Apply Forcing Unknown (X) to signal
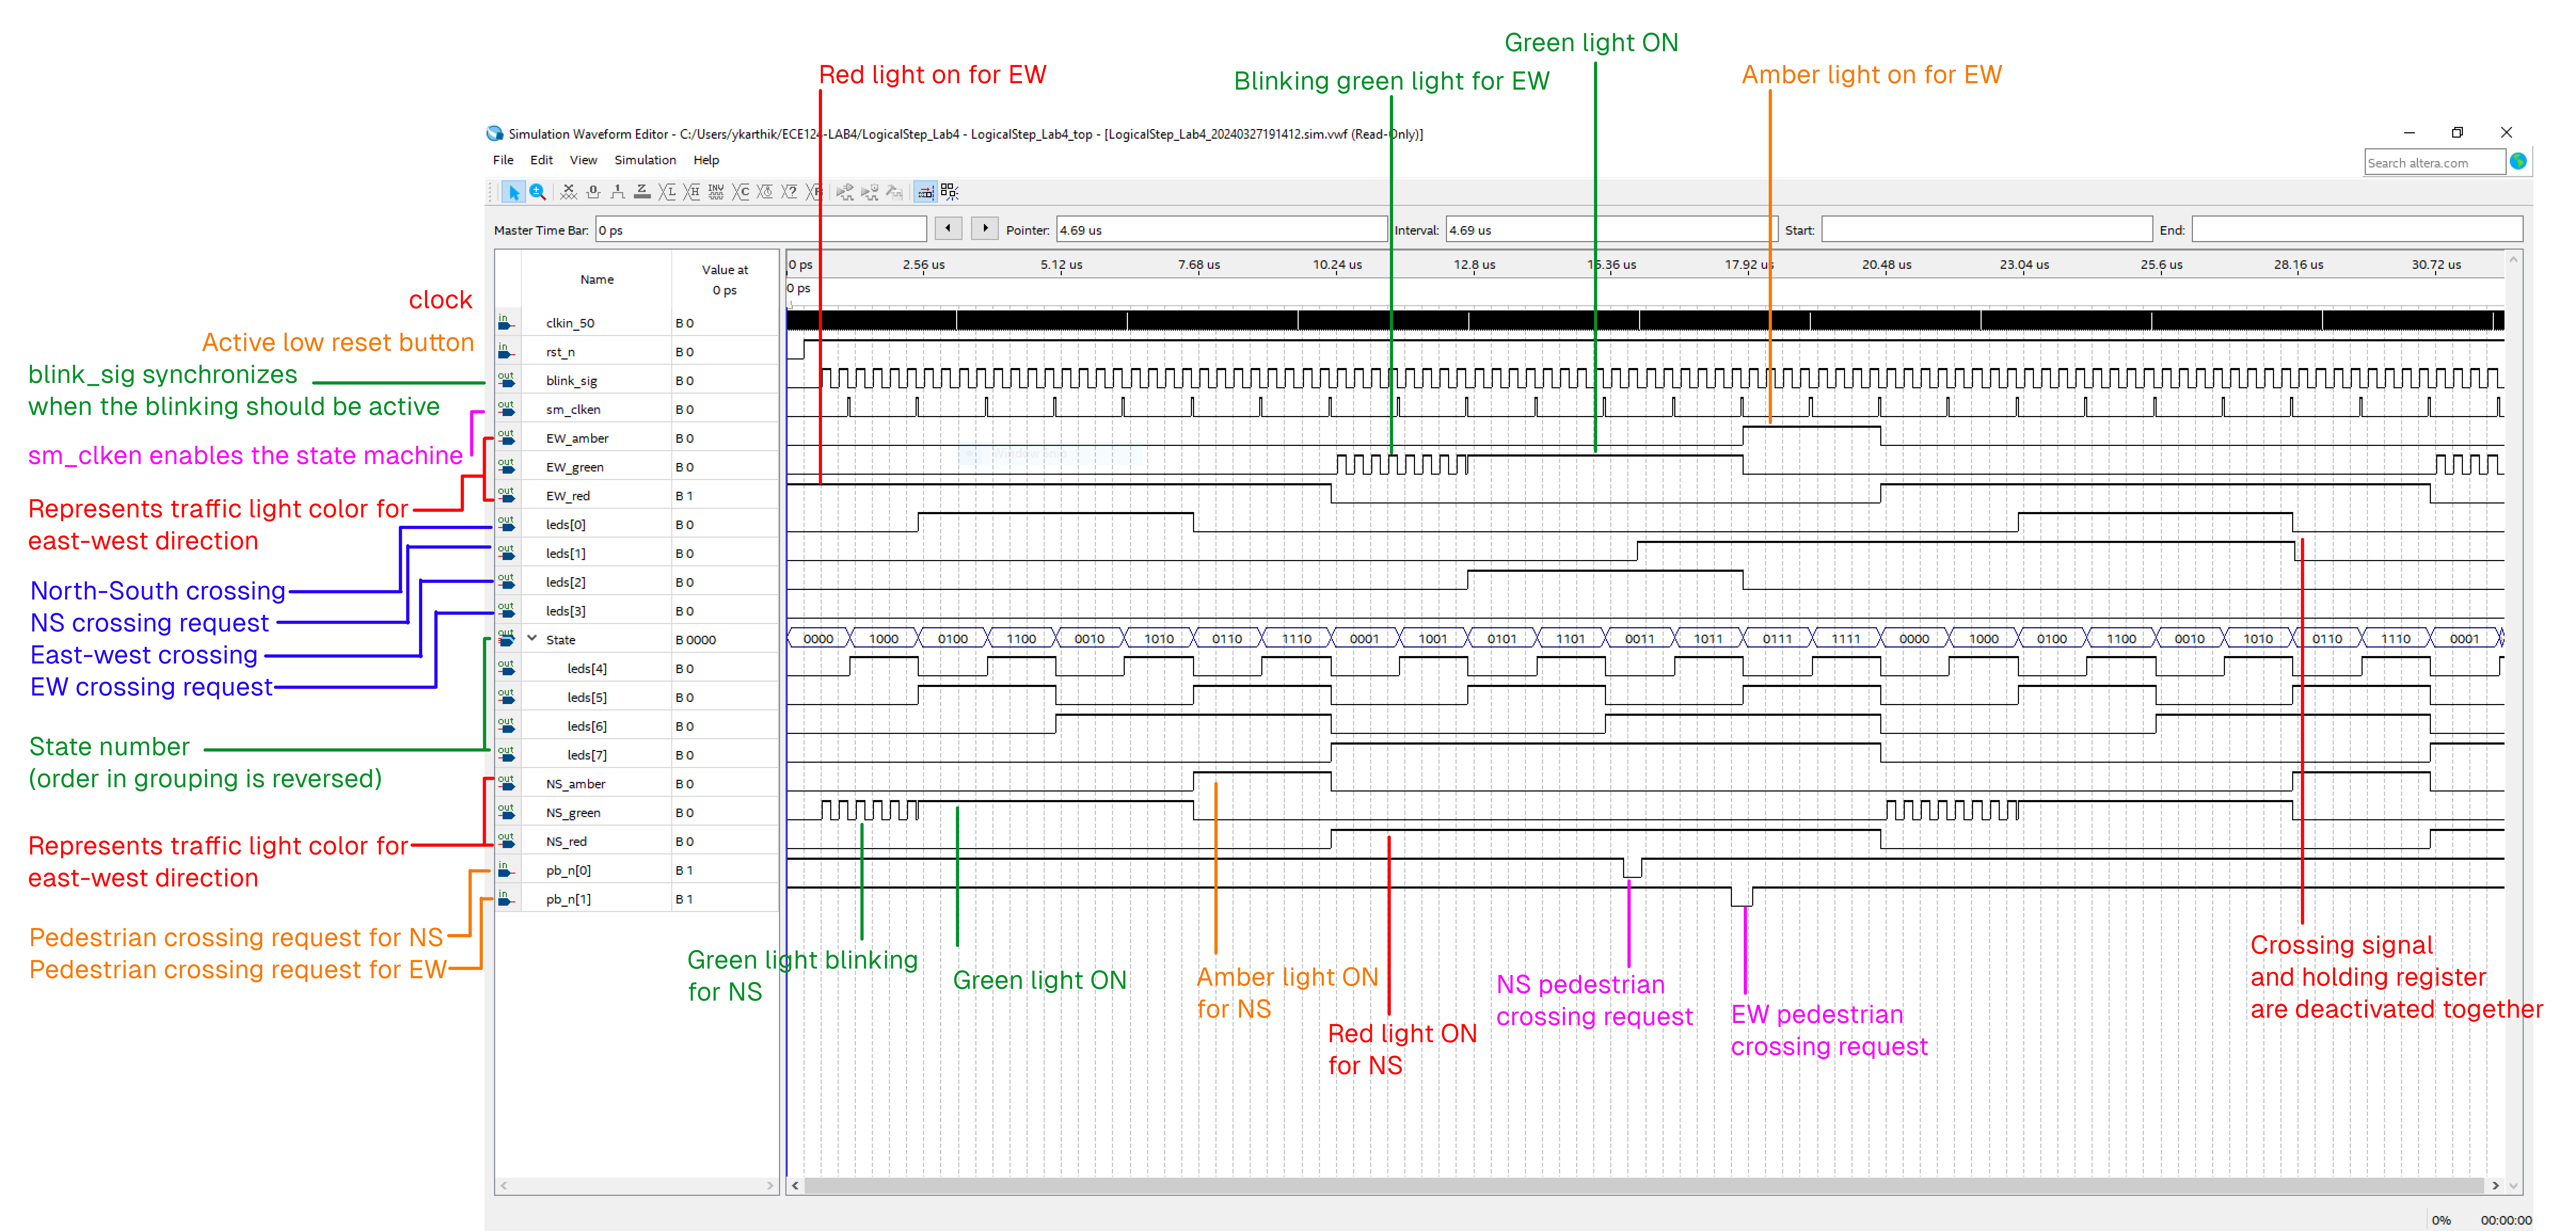2576x1231 pixels. (x=569, y=192)
